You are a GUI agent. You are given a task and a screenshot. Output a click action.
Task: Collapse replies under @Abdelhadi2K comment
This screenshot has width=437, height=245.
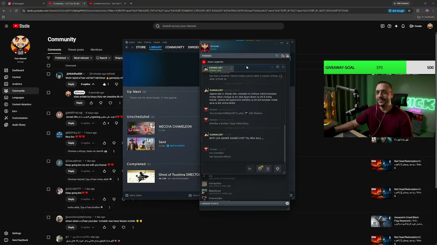[x=87, y=84]
